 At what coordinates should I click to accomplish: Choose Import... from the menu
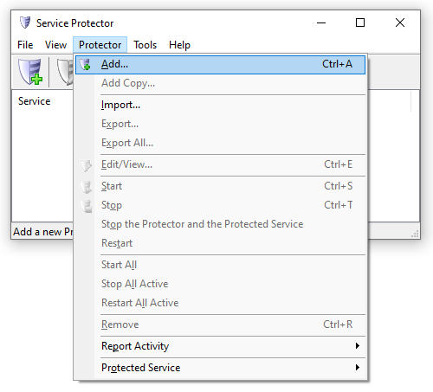[x=220, y=105]
